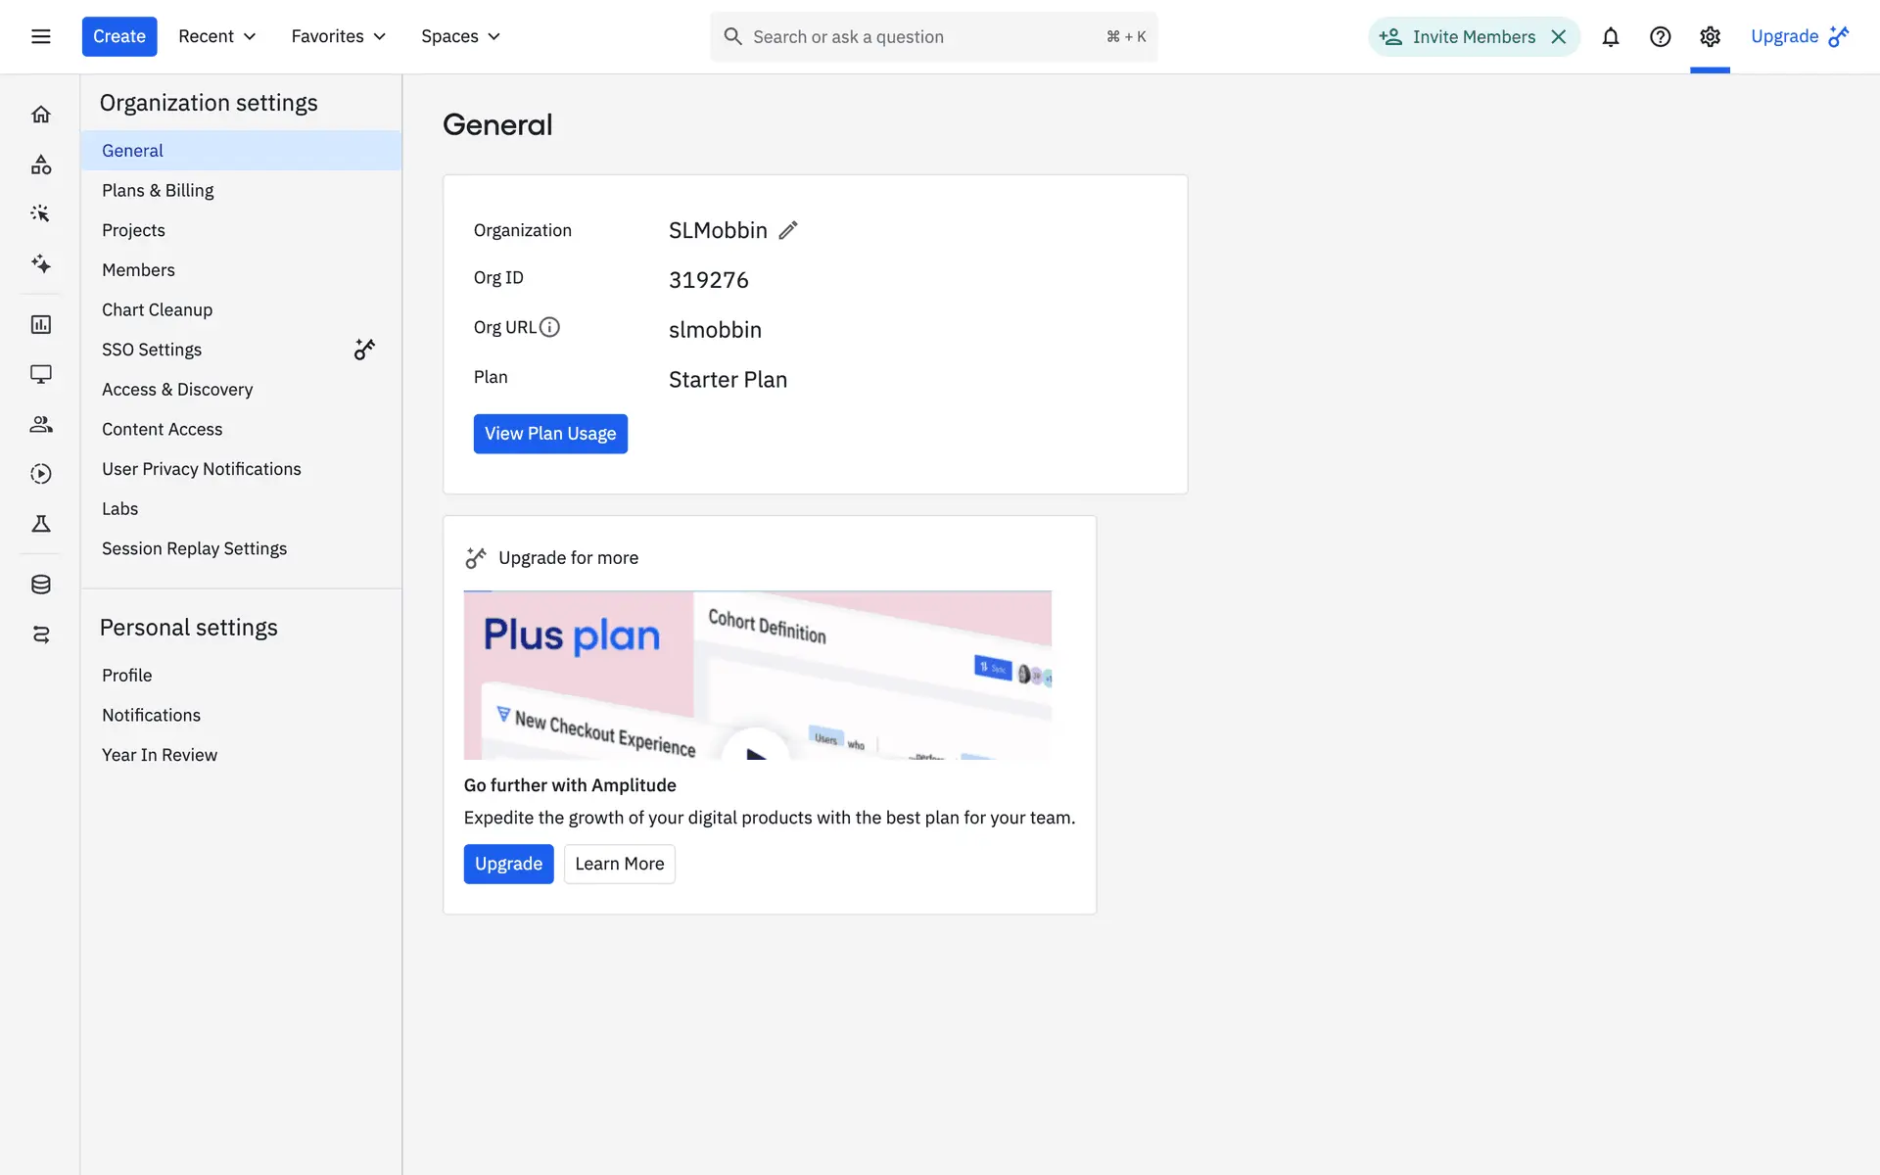The image size is (1880, 1175).
Task: Edit organization name with pencil icon
Action: (788, 230)
